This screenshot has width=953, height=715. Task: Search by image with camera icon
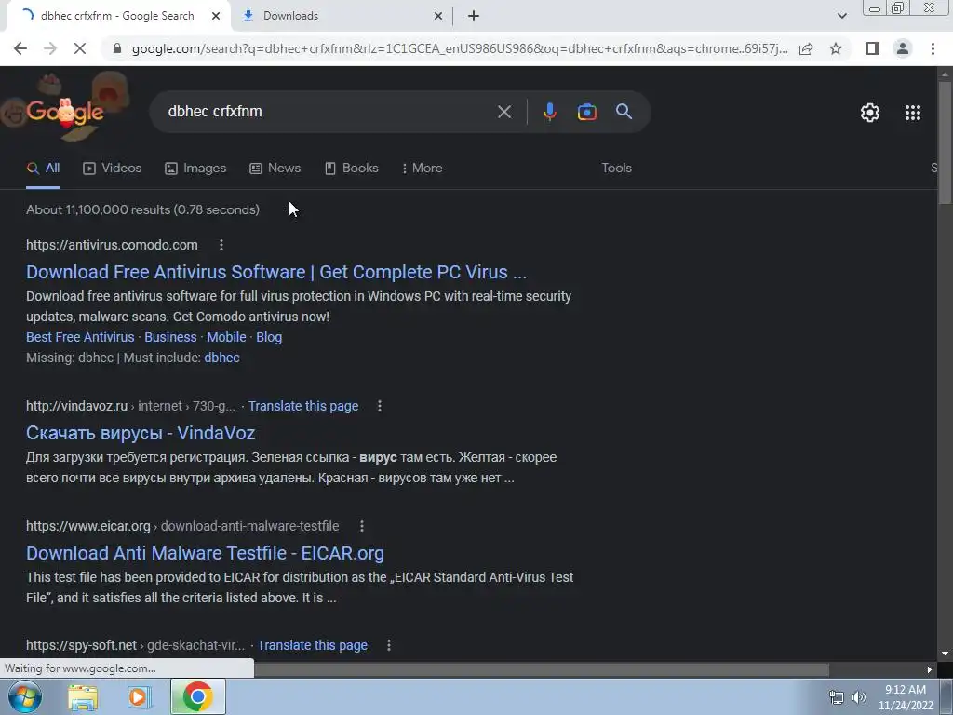(586, 112)
